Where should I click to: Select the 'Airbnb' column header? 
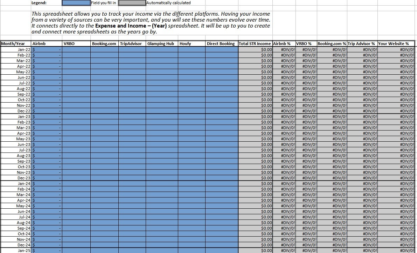47,44
